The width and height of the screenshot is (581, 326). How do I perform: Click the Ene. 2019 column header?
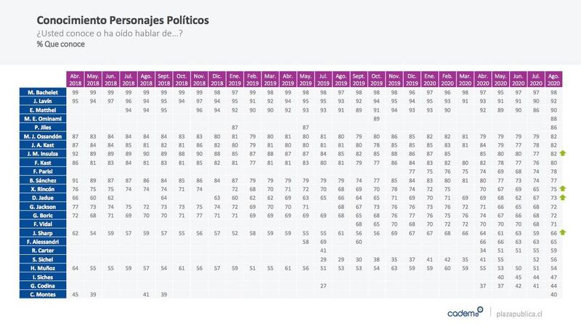[235, 79]
